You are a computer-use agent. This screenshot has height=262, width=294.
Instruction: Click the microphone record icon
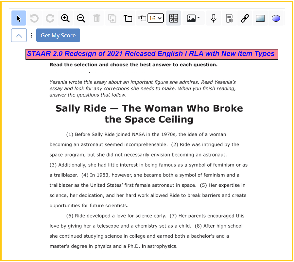pos(214,18)
